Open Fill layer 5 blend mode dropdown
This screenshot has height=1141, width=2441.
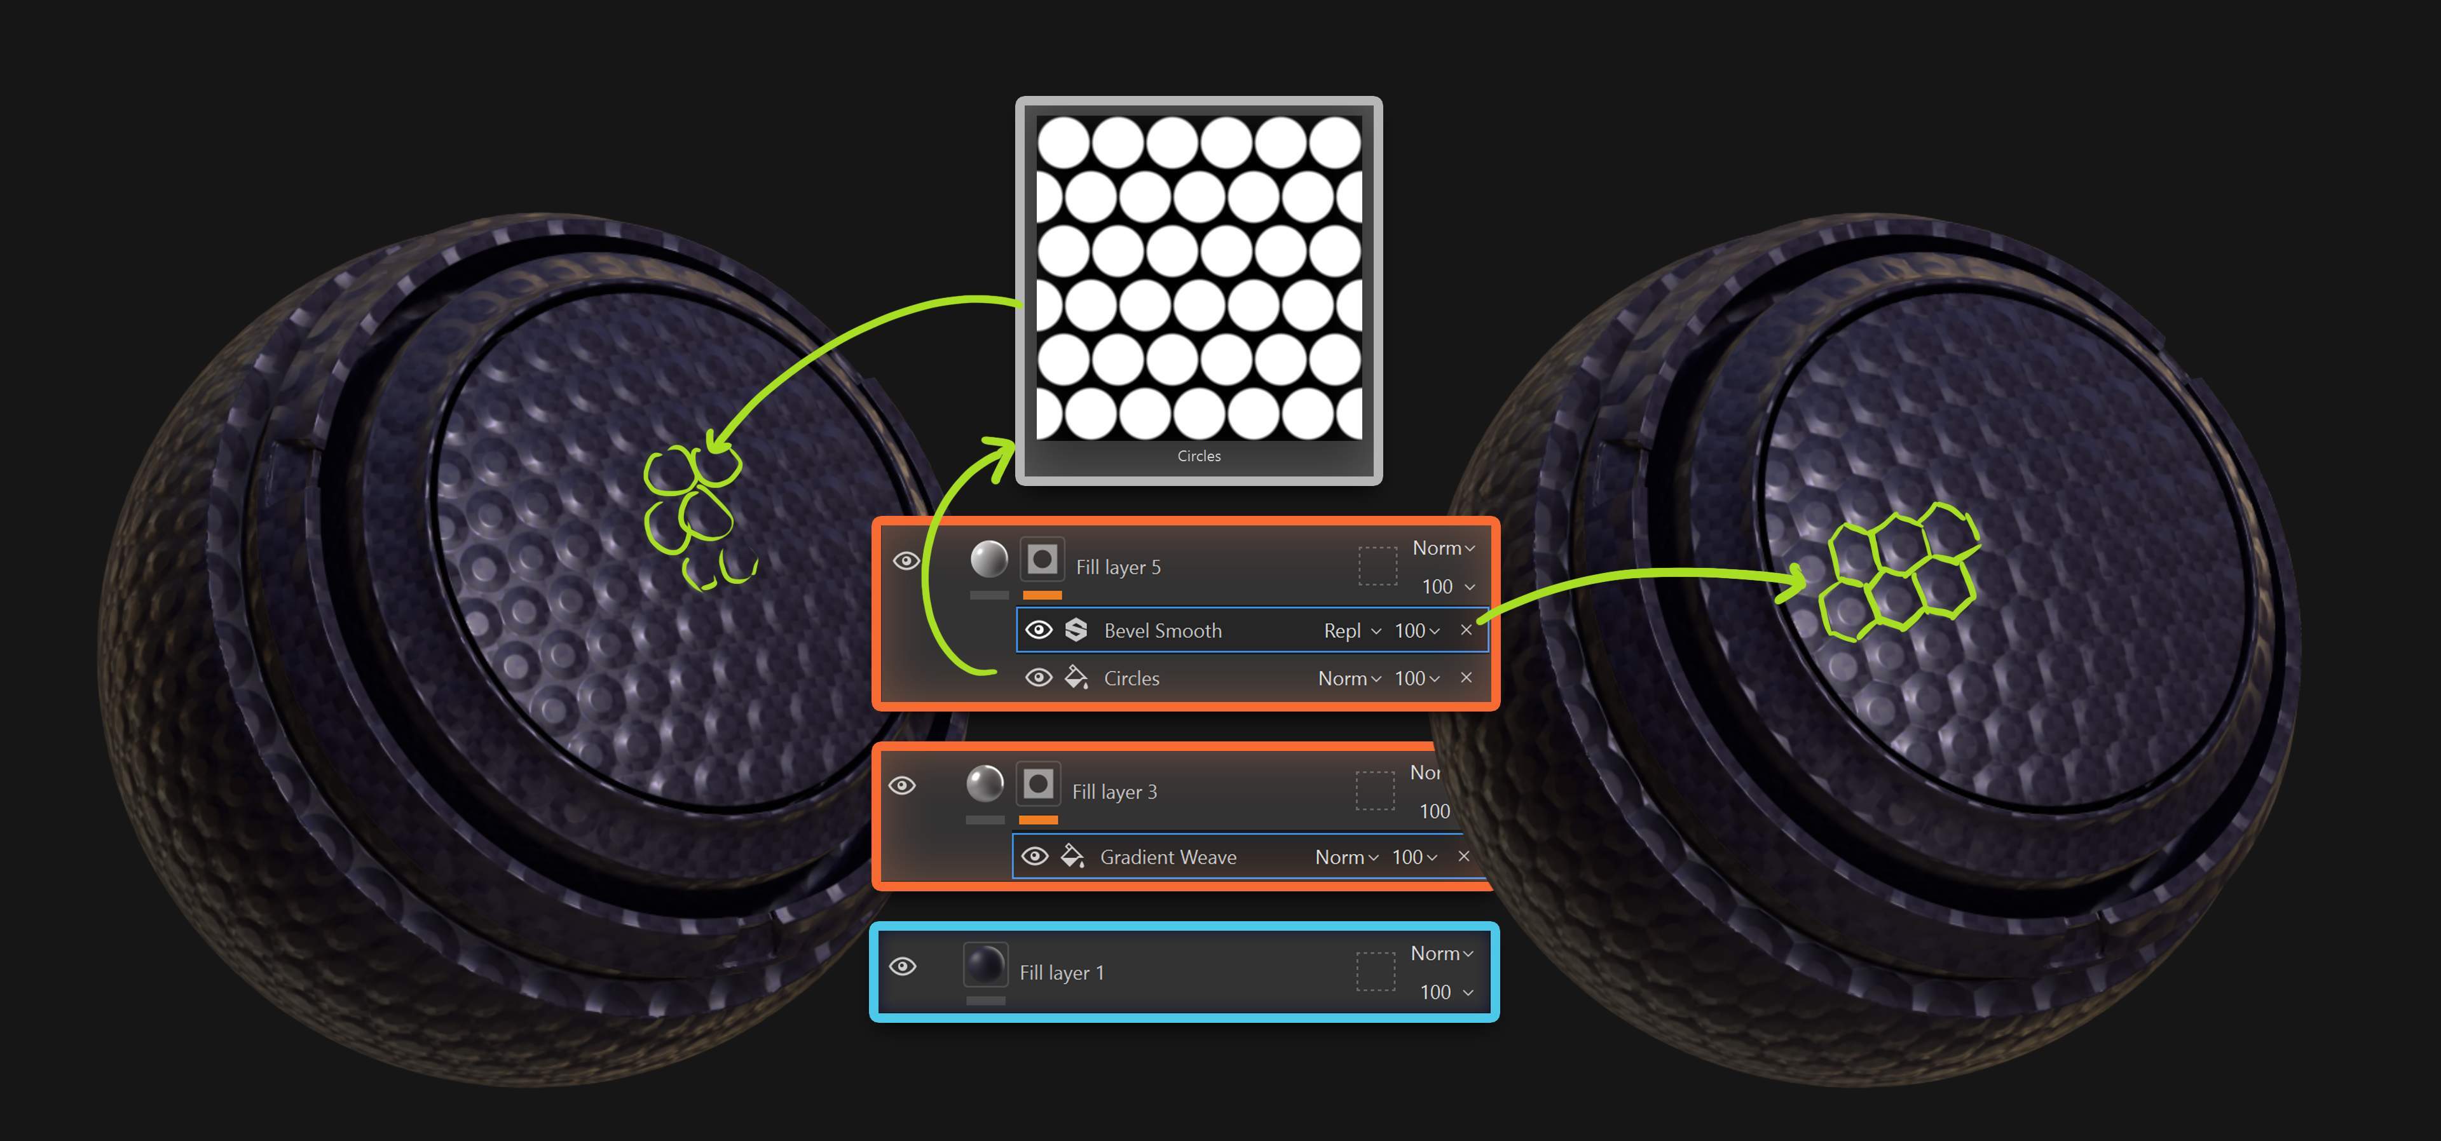(x=1443, y=548)
